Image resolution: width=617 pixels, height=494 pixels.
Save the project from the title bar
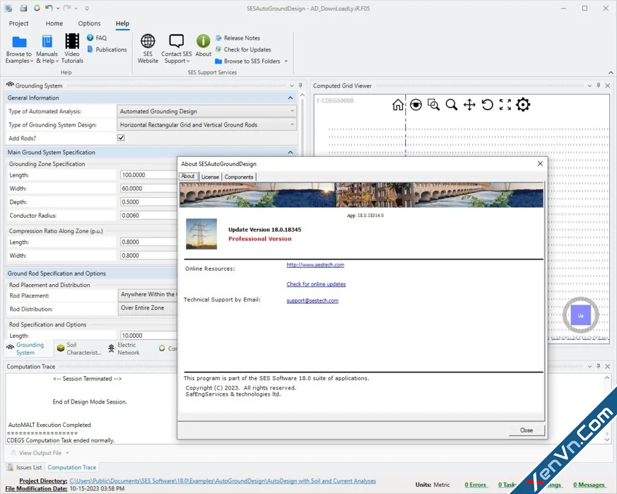click(x=23, y=8)
